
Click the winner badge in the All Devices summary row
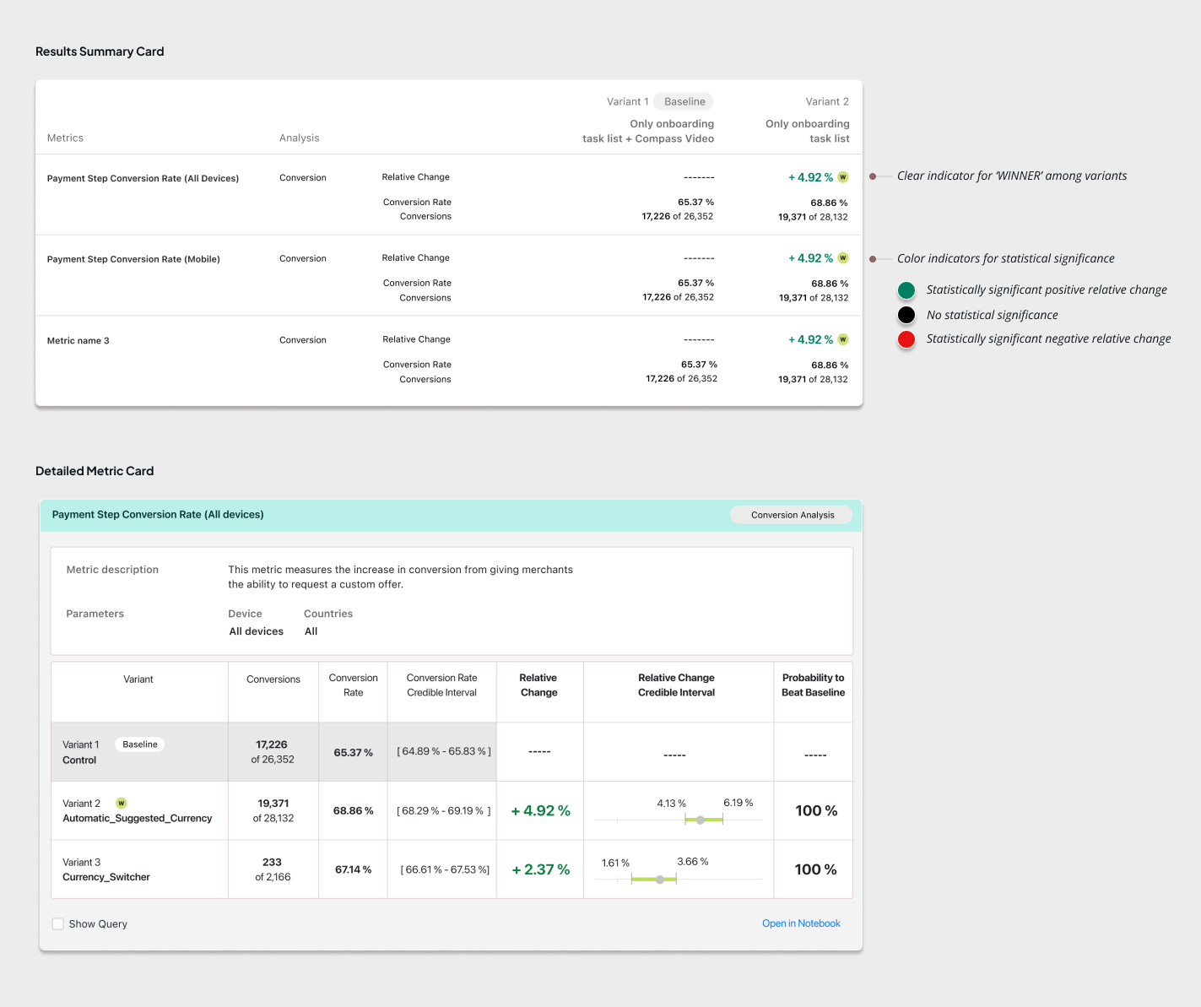coord(843,177)
